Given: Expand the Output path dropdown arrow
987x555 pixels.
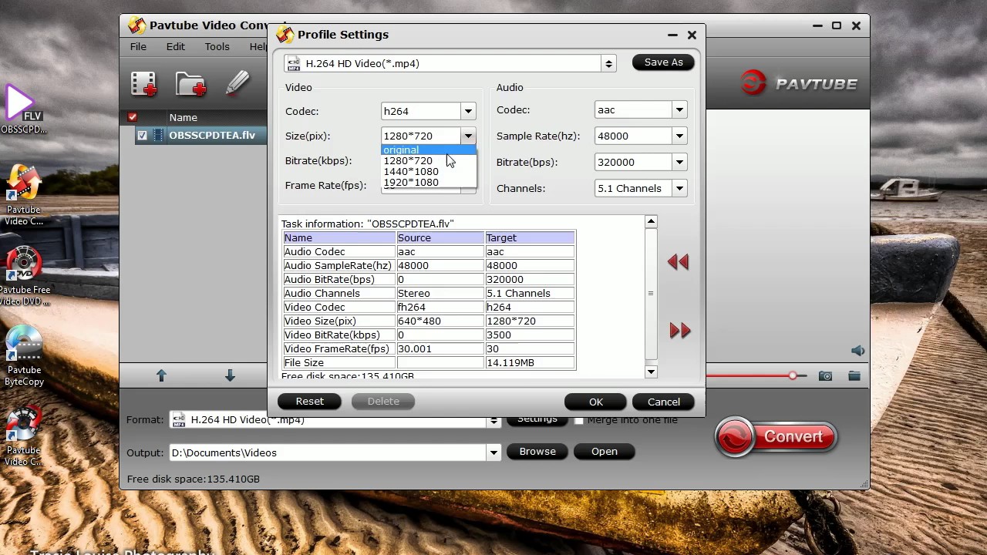Looking at the screenshot, I should [493, 453].
